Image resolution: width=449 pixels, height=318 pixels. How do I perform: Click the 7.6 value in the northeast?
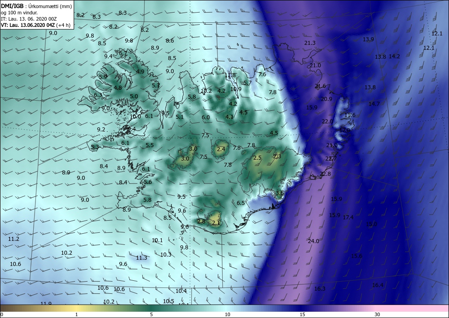262,74
